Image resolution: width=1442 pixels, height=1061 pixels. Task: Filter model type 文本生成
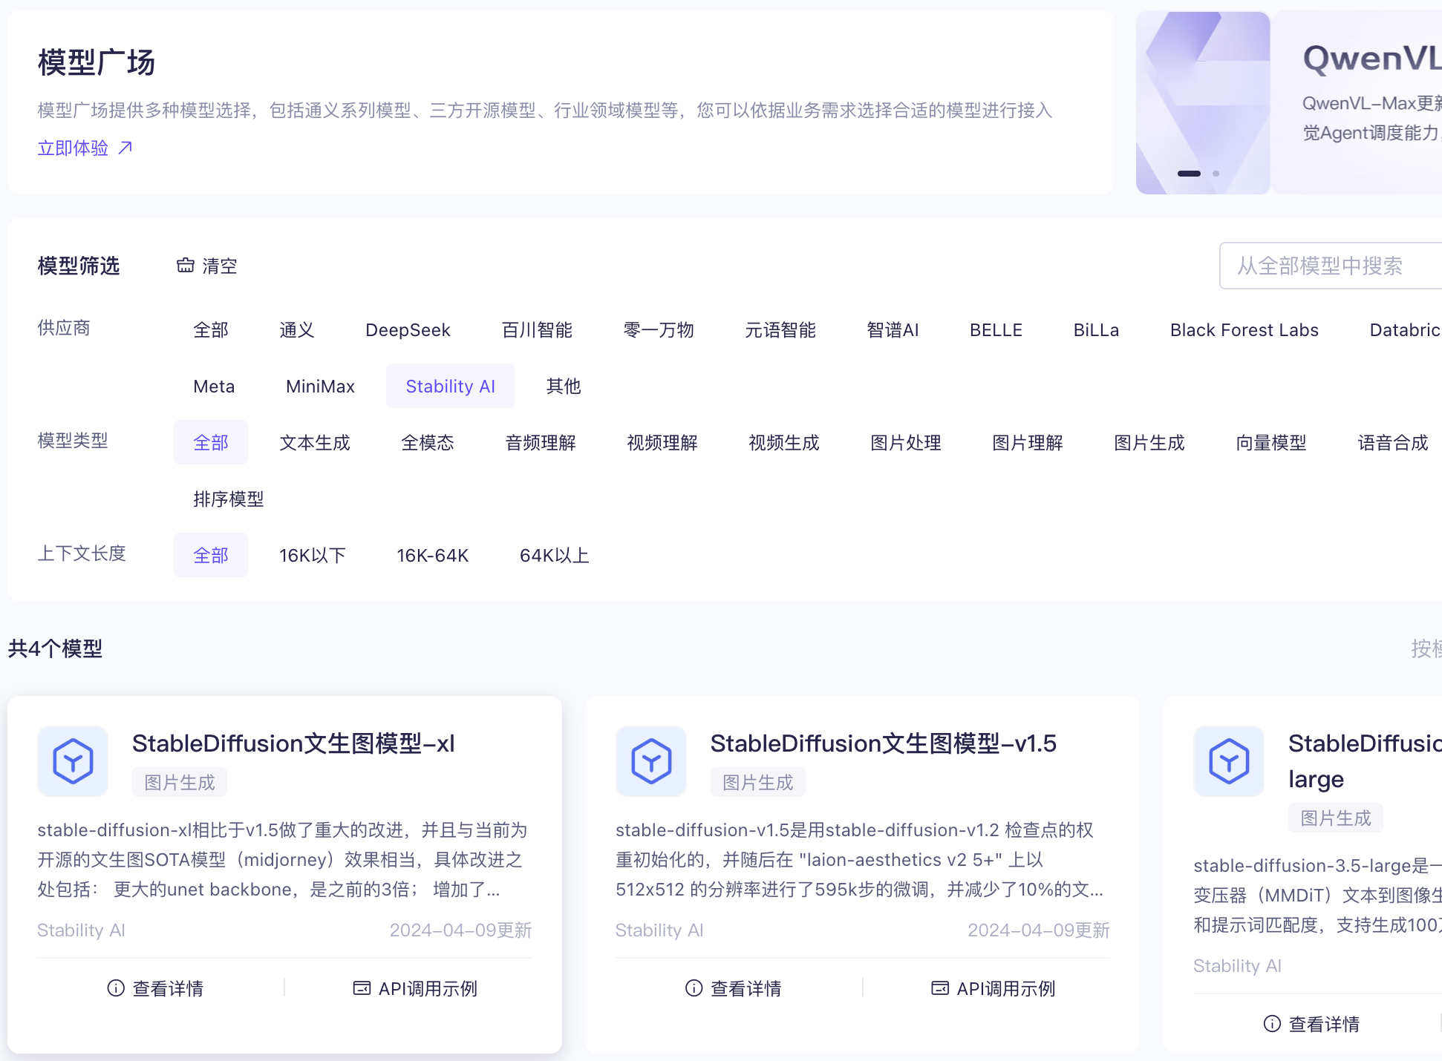pyautogui.click(x=315, y=443)
